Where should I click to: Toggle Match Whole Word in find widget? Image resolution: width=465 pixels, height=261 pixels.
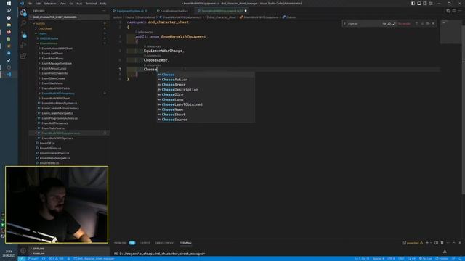coord(389,23)
